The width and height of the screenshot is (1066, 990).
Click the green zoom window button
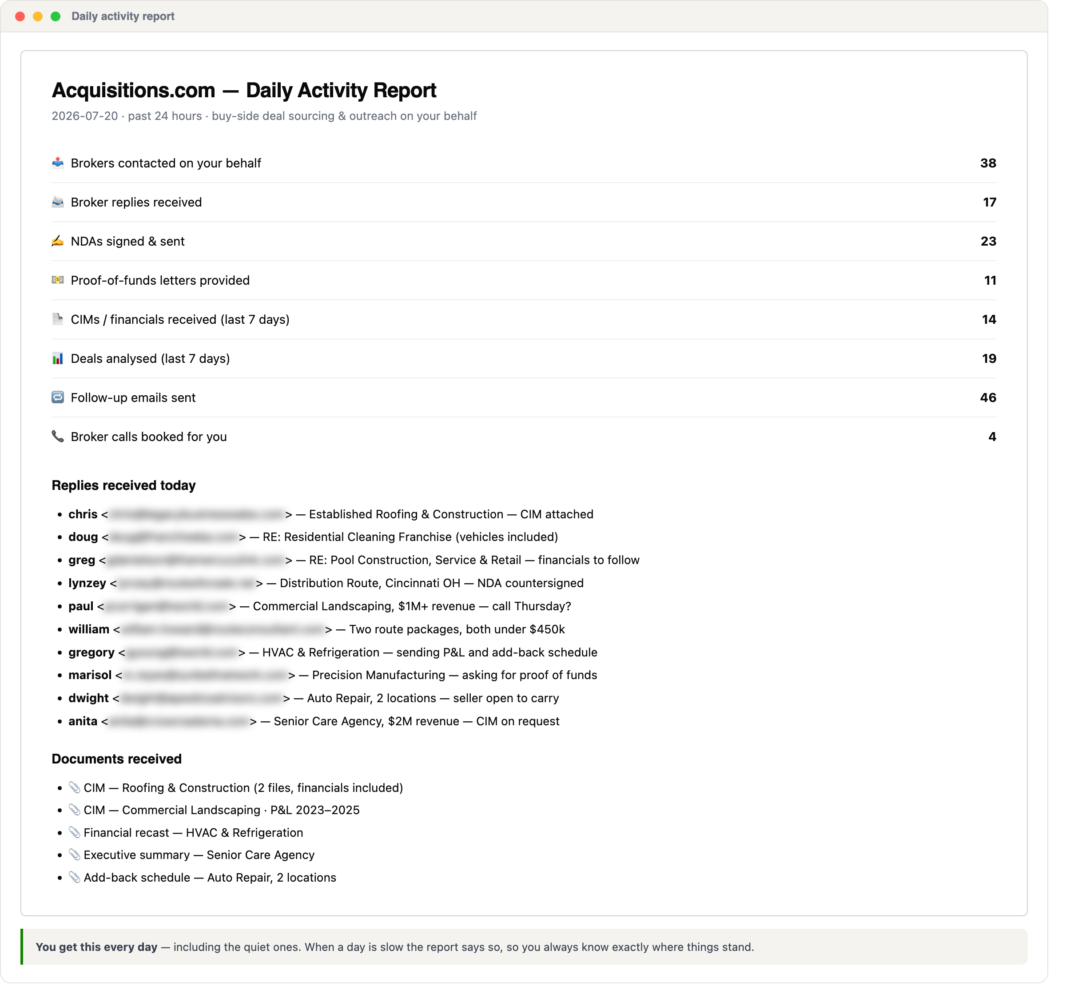pyautogui.click(x=56, y=16)
